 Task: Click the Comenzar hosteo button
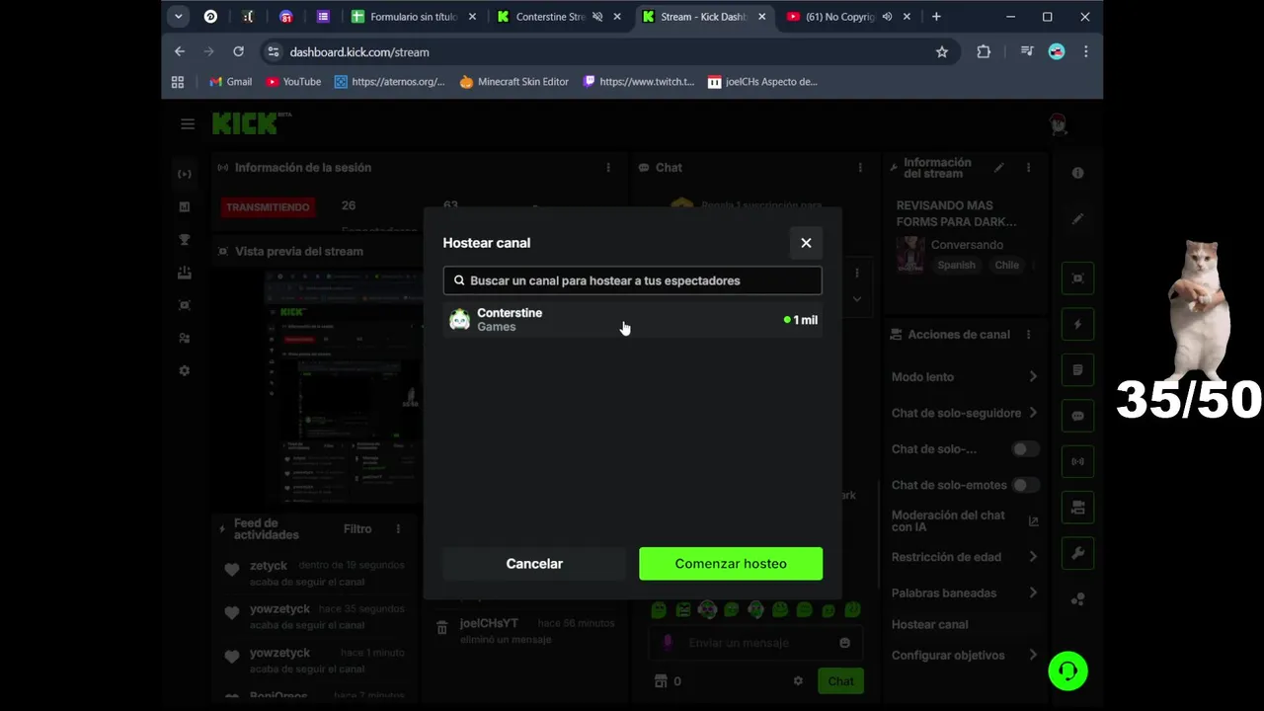pos(731,564)
